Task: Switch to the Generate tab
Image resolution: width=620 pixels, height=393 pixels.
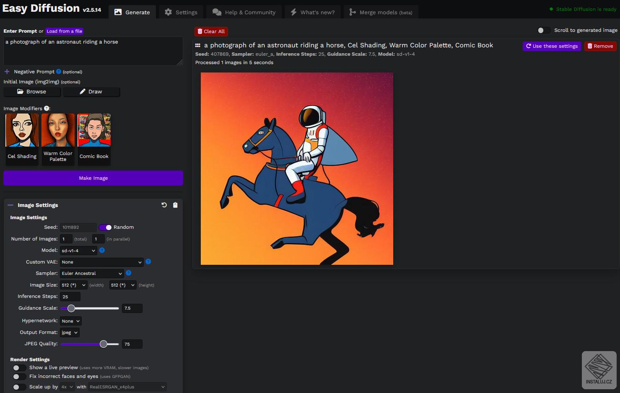Action: click(x=132, y=12)
